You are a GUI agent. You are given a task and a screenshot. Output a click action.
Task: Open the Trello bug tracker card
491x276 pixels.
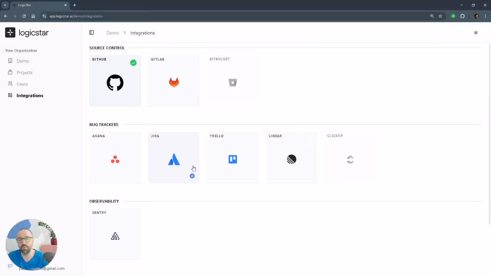click(233, 158)
